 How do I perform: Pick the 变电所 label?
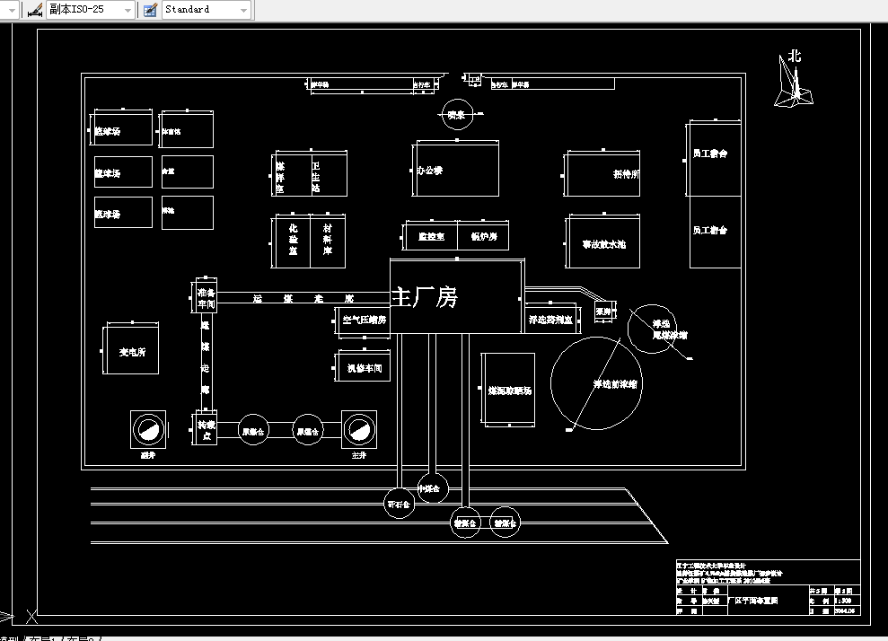click(132, 352)
